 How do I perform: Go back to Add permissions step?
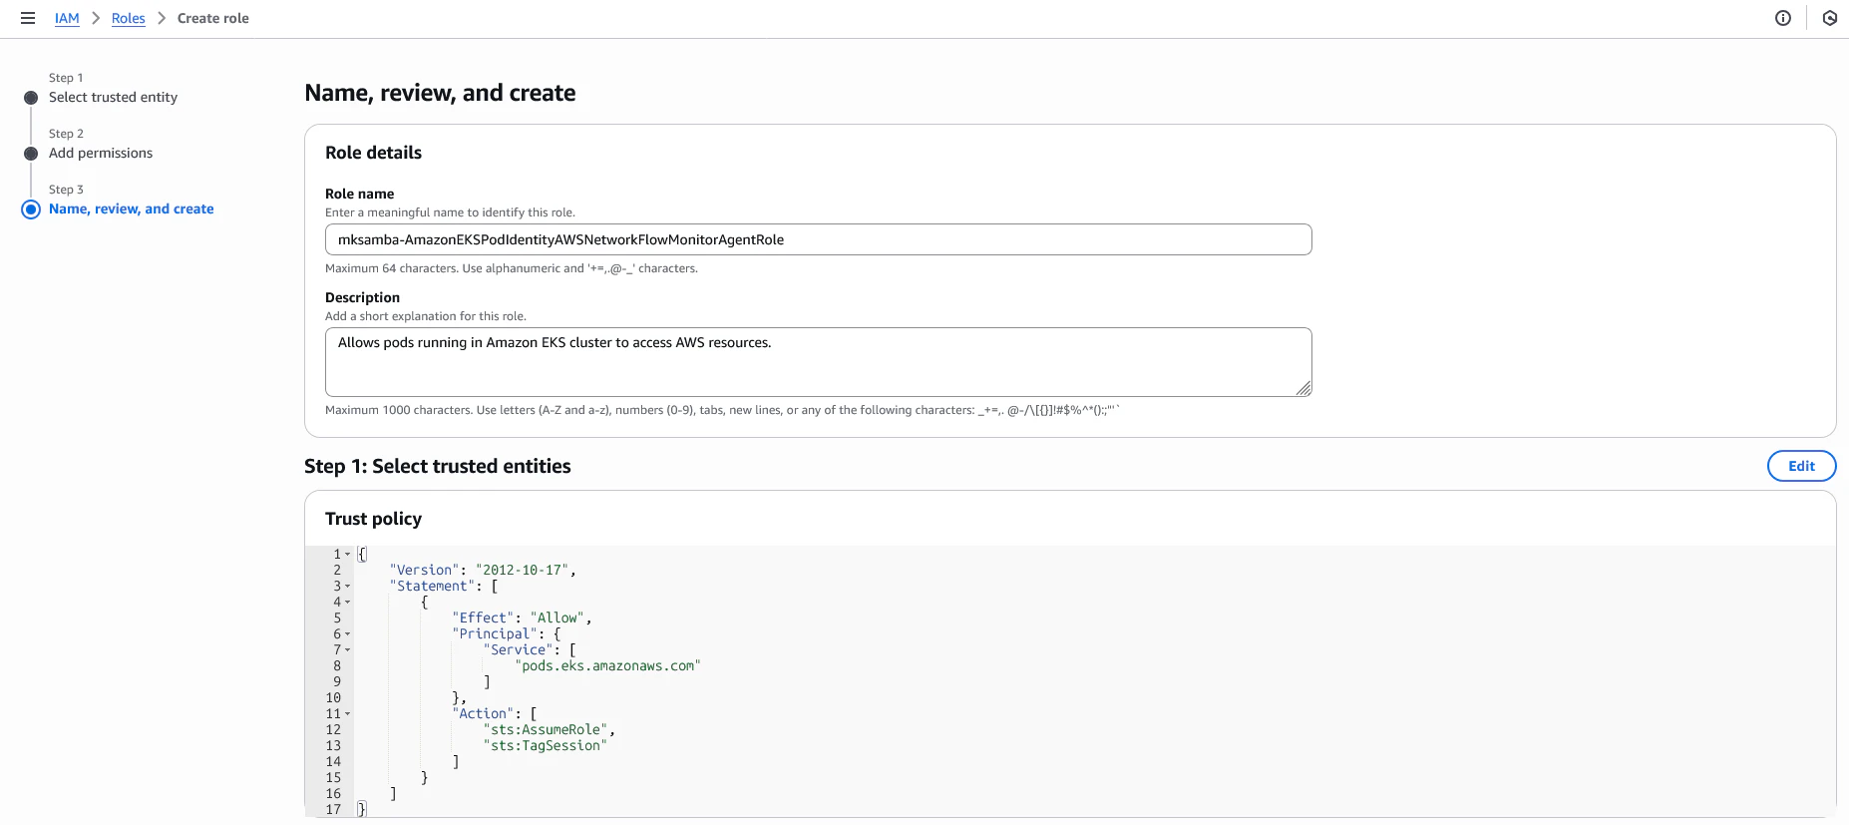pyautogui.click(x=101, y=153)
